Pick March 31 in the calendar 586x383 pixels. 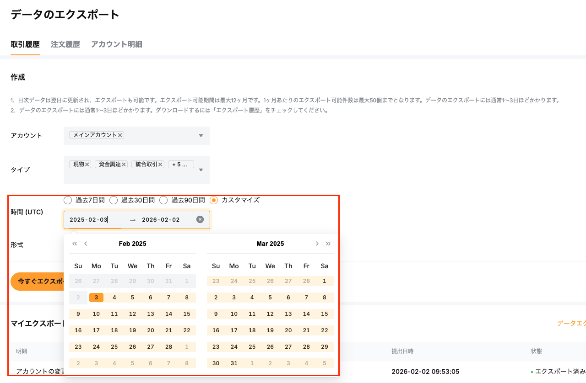pyautogui.click(x=234, y=363)
